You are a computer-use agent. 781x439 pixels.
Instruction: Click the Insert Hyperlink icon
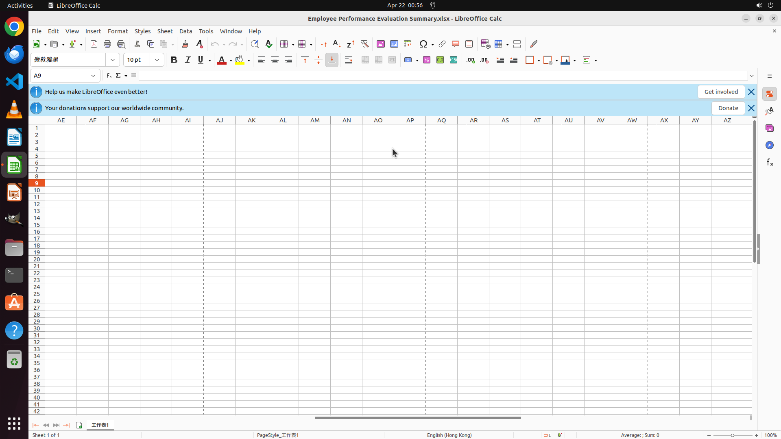click(x=442, y=44)
